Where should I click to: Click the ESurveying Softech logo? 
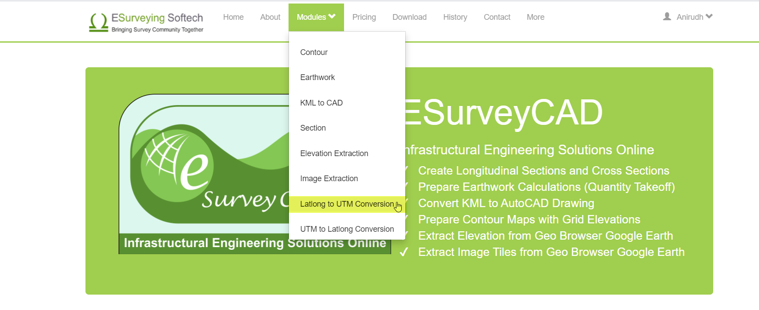coord(146,22)
